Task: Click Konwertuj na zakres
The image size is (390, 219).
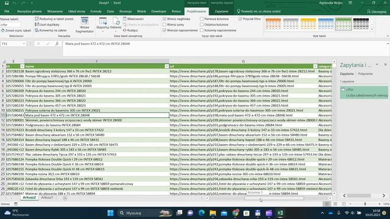Action: click(51, 30)
